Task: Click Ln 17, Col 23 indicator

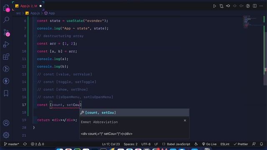Action: click(x=111, y=144)
